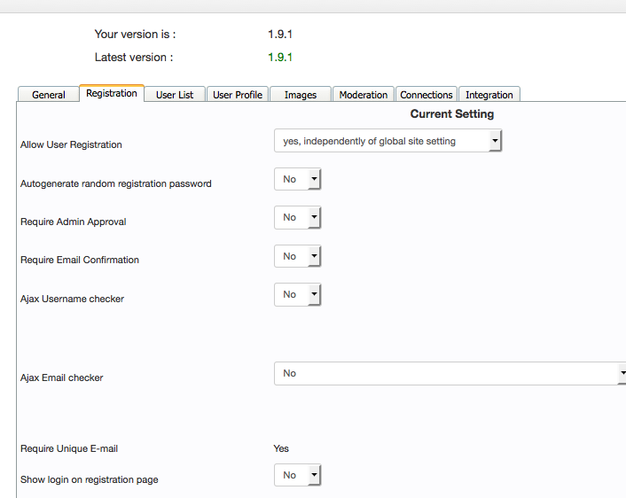This screenshot has width=626, height=498.
Task: Click the Current Setting column header
Action: point(452,114)
